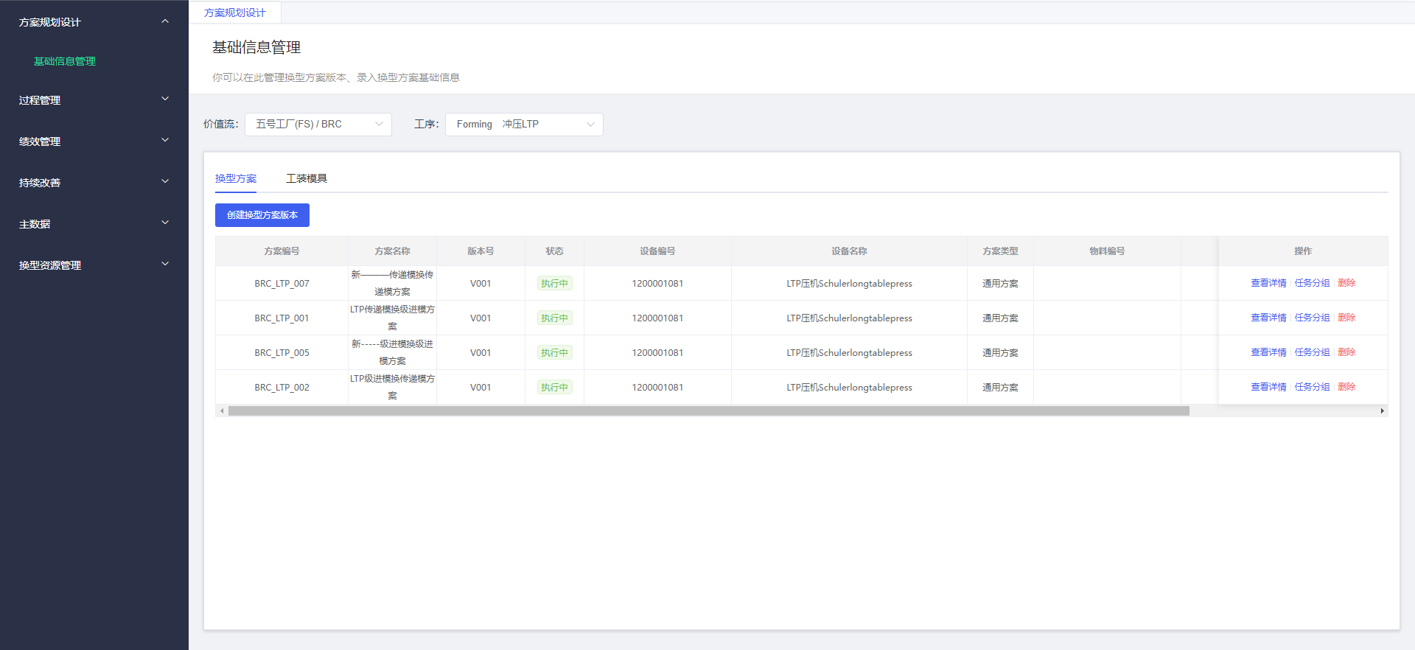Click the 方案编号 column header

point(282,251)
